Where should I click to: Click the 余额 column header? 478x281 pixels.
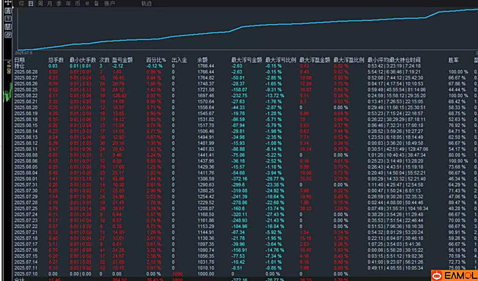tap(203, 60)
